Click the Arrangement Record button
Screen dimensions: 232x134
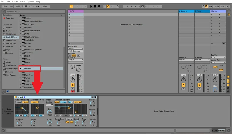point(99,6)
